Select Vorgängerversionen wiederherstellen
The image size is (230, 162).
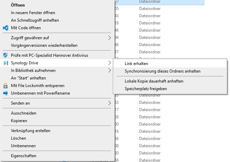point(44,45)
